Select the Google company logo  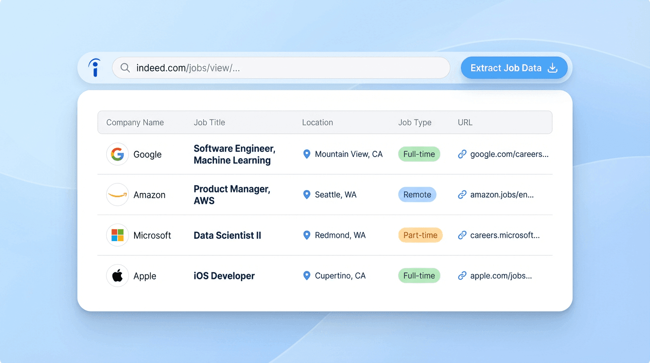click(117, 154)
